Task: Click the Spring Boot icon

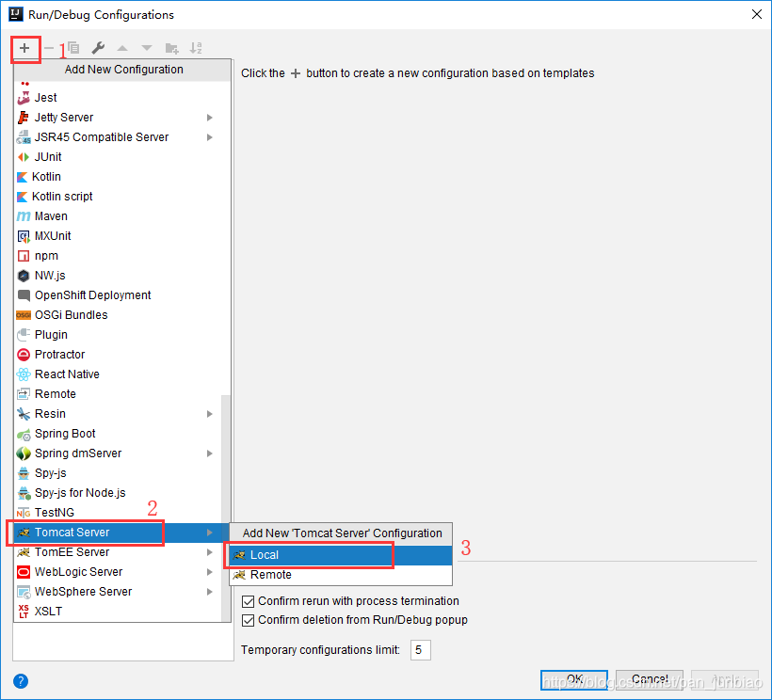Action: pyautogui.click(x=24, y=434)
